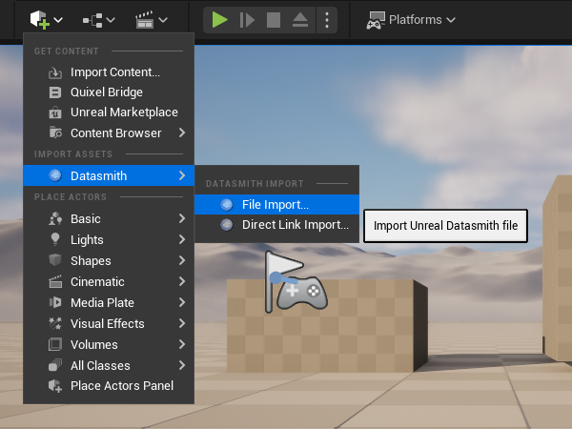The image size is (572, 429).
Task: Open the All Classes submenu
Action: point(109,365)
